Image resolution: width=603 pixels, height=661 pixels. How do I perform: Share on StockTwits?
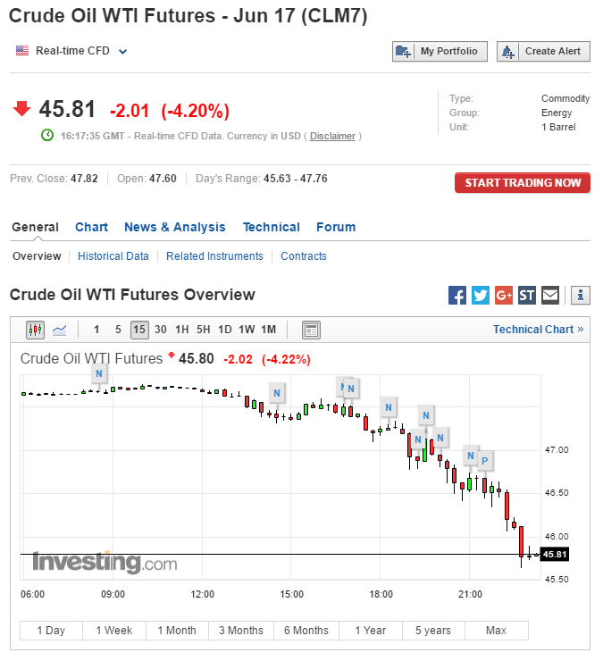point(527,295)
